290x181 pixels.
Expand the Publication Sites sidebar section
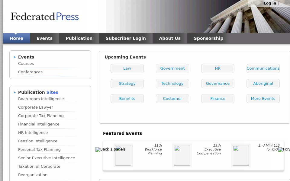pyautogui.click(x=38, y=92)
